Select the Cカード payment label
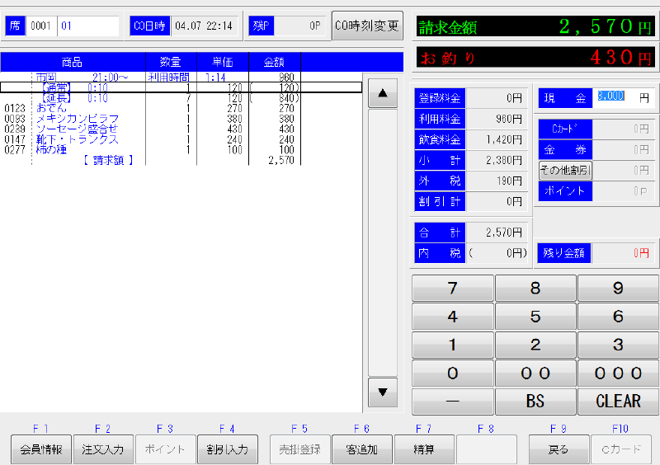Viewport: 660px width, 465px height. click(x=565, y=129)
